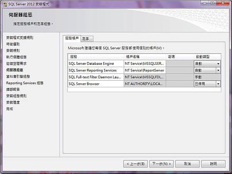Select Reporting Services 組態 step in sidebar

pyautogui.click(x=25, y=83)
